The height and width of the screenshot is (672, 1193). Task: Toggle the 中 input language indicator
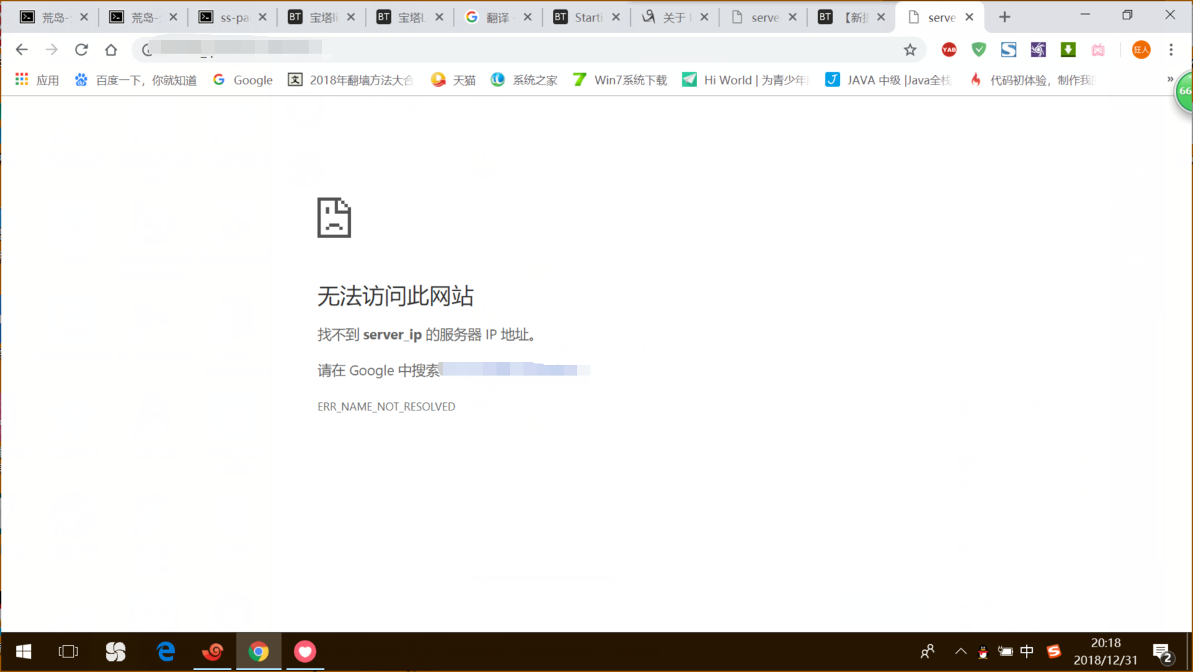click(x=1027, y=651)
